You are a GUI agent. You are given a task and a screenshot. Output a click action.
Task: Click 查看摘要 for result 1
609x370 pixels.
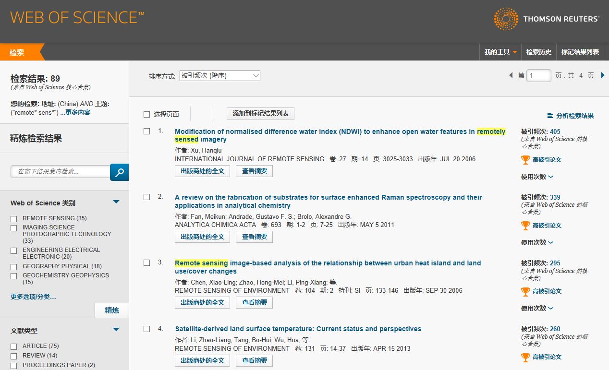pos(255,171)
